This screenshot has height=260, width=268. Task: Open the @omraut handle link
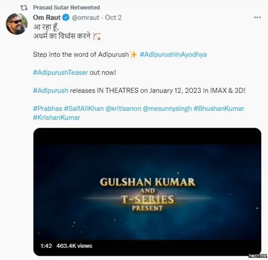[87, 18]
